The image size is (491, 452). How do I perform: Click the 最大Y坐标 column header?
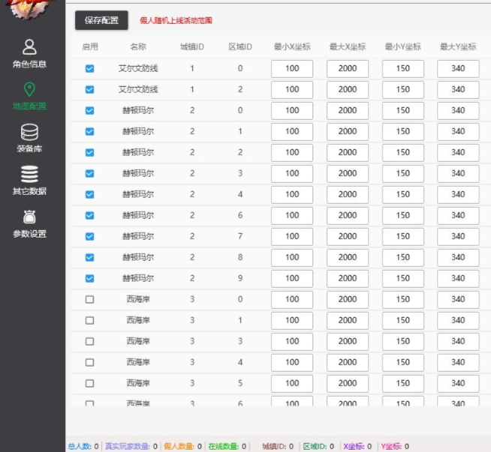pyautogui.click(x=458, y=47)
